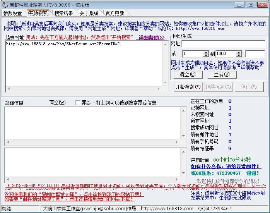The image size is (270, 213).
Task: Click the 已用时间 00小时00分45秒 value
Action: click(x=232, y=160)
